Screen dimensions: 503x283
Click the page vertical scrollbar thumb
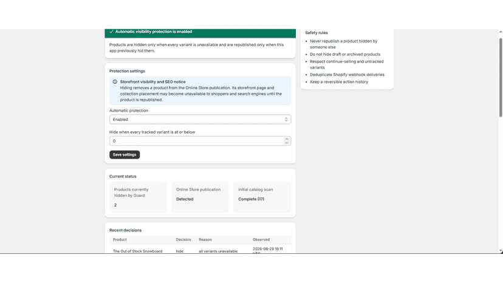point(501,77)
